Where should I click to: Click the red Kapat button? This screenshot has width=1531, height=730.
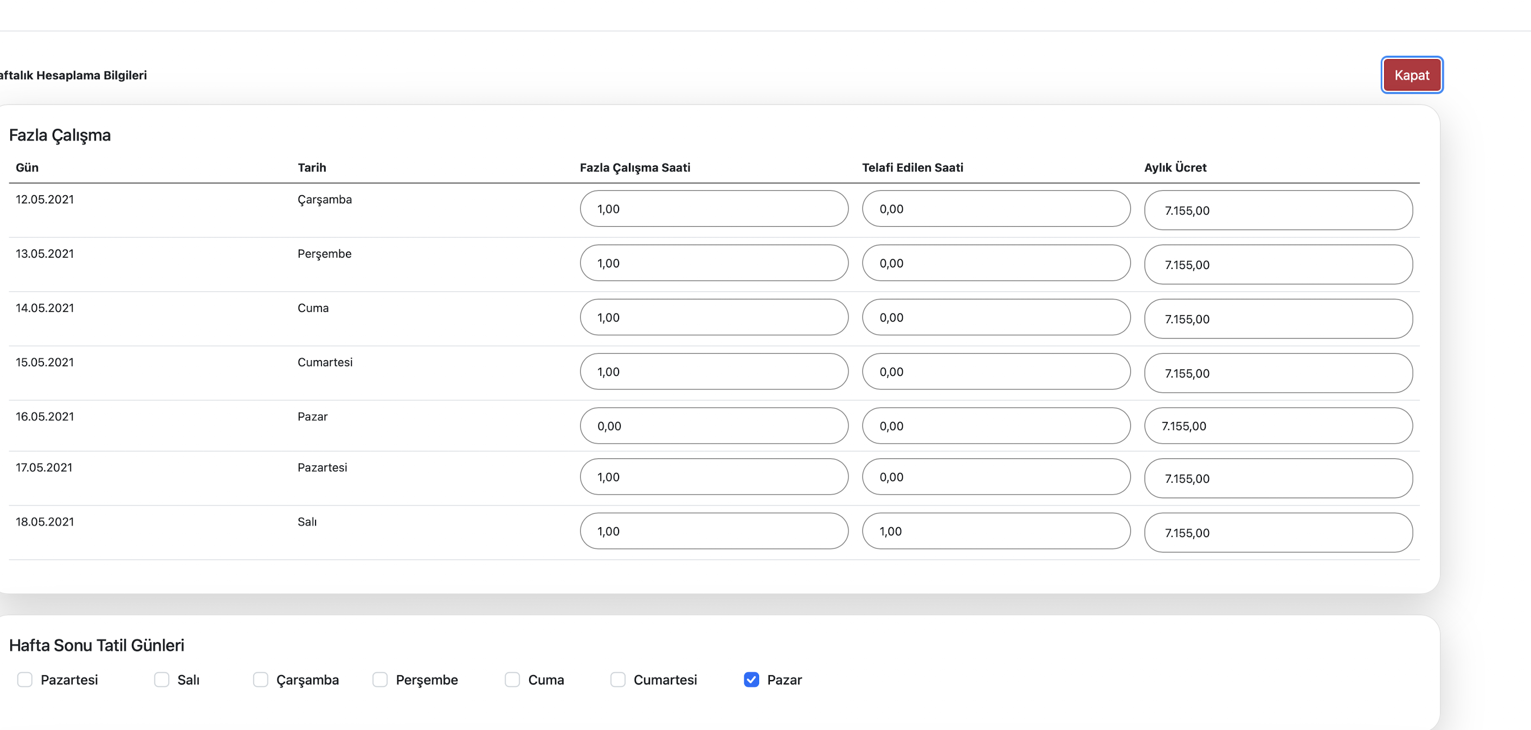(1411, 75)
